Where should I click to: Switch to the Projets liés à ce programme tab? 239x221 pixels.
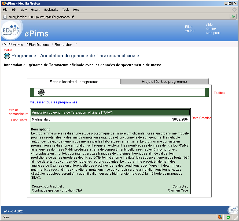click(164, 81)
